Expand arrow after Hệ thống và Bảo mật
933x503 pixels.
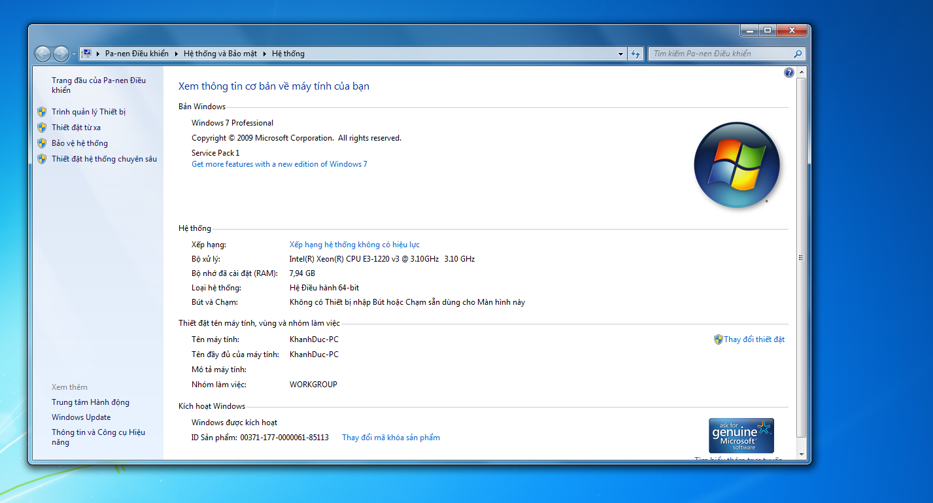point(265,54)
